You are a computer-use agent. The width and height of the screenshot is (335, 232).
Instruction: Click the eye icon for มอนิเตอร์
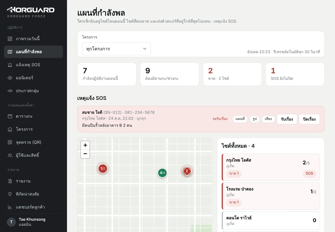pos(10,78)
